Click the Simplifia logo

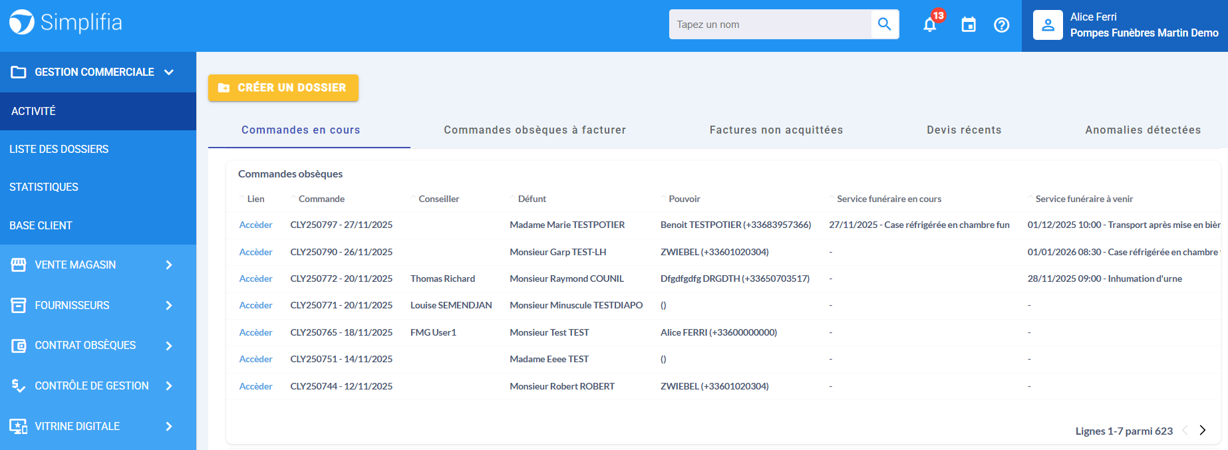pyautogui.click(x=65, y=23)
